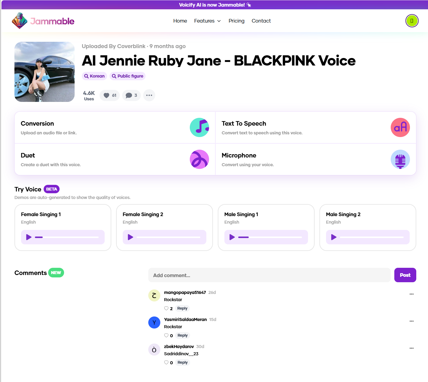The width and height of the screenshot is (428, 382).
Task: Click the Voicify AI is now Jammable banner
Action: 215,5
